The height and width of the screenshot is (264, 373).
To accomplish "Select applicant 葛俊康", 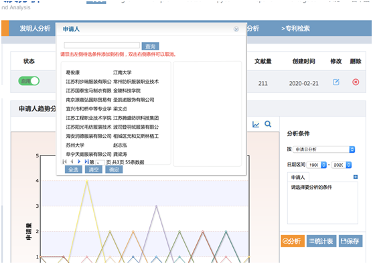I will [x=73, y=72].
